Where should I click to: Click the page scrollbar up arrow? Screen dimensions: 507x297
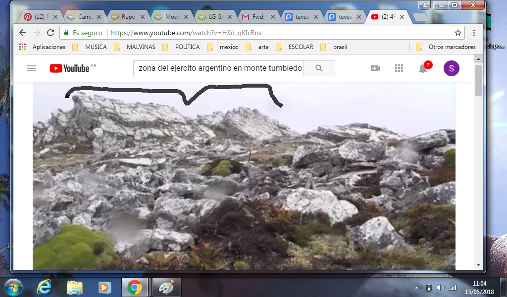[x=479, y=59]
